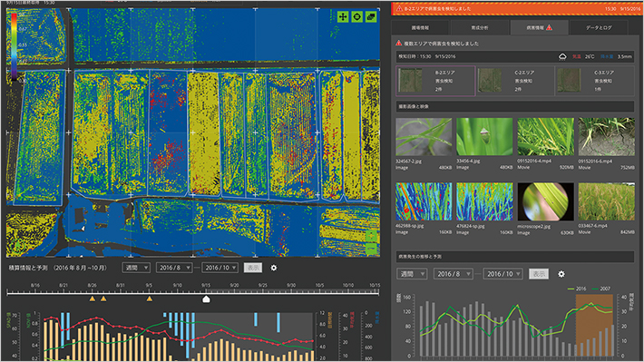The width and height of the screenshot is (644, 362).
Task: Switch to the 育成分析 tab
Action: 479,27
